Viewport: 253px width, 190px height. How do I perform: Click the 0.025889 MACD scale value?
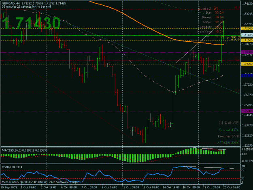tap(247, 149)
